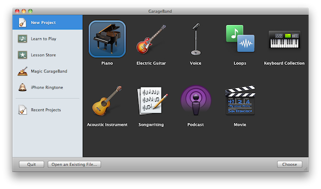
Task: Open the Lesson Store section label
Action: [43, 55]
